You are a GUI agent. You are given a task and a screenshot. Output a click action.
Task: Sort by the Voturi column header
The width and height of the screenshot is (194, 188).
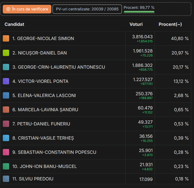click(x=136, y=24)
